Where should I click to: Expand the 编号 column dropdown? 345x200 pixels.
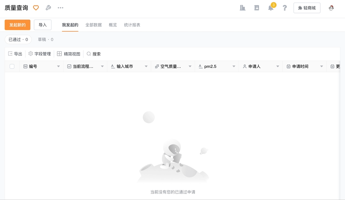58,66
